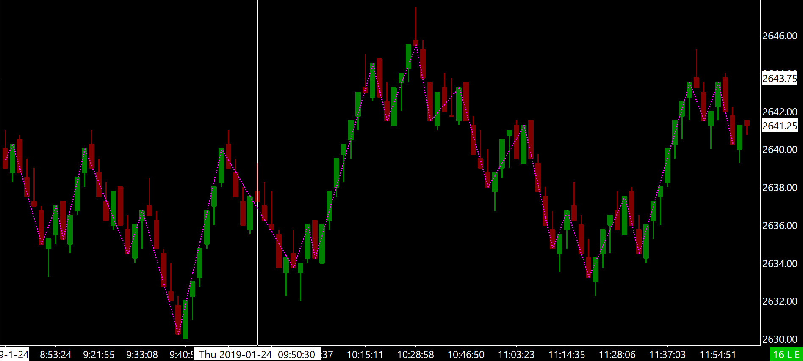Click the 8:53:24 time axis label
803x361 pixels.
55,355
